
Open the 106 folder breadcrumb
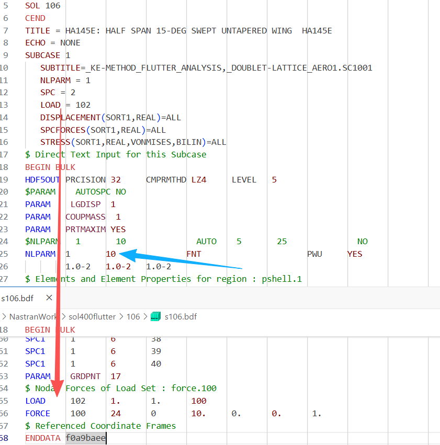pos(133,316)
